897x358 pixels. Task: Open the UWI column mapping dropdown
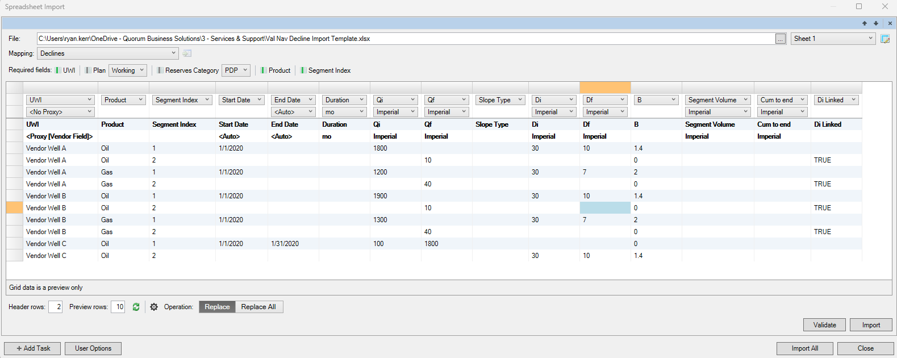[x=60, y=100]
